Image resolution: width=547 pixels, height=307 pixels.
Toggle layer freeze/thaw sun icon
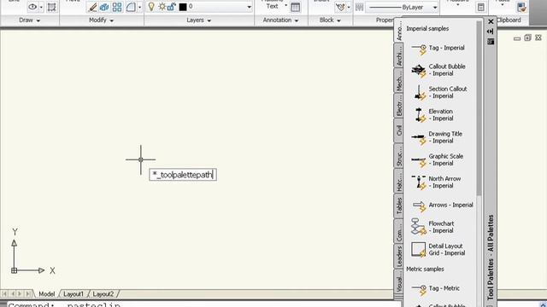click(162, 7)
